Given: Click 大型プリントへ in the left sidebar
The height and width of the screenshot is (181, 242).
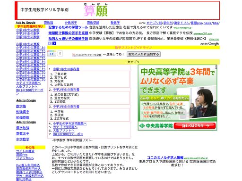Looking at the screenshot, I should coord(27,87).
